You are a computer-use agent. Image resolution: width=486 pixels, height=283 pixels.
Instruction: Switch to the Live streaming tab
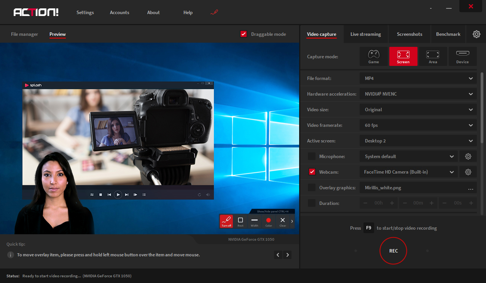click(365, 34)
